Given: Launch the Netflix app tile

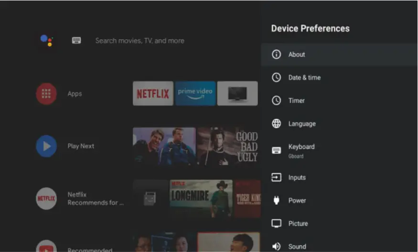Looking at the screenshot, I should (153, 94).
